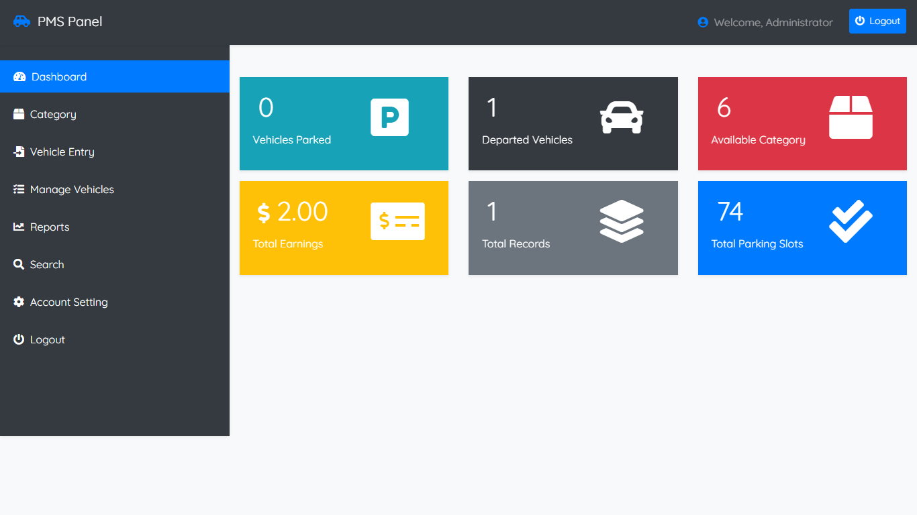
Task: Open the Reports section
Action: [50, 227]
